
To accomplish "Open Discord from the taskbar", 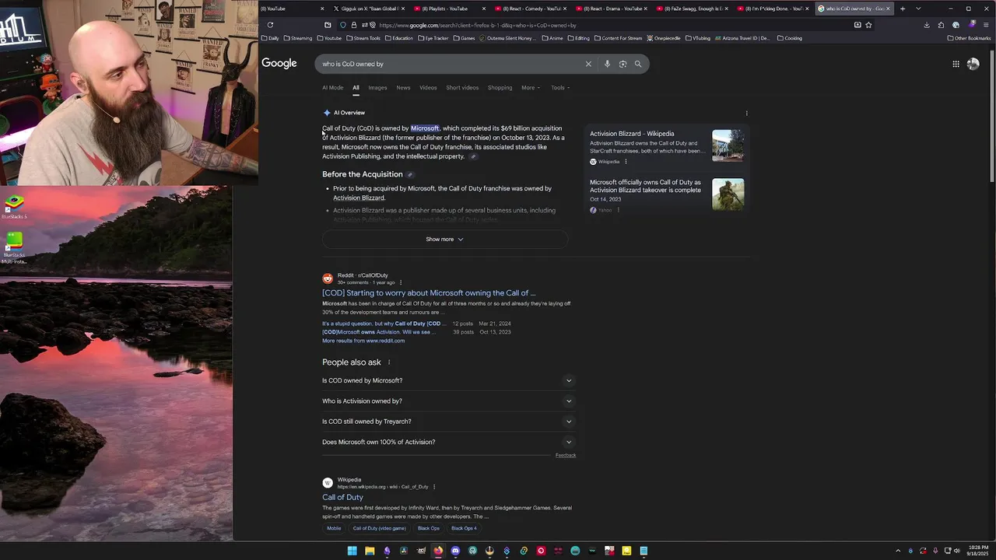I will (455, 551).
